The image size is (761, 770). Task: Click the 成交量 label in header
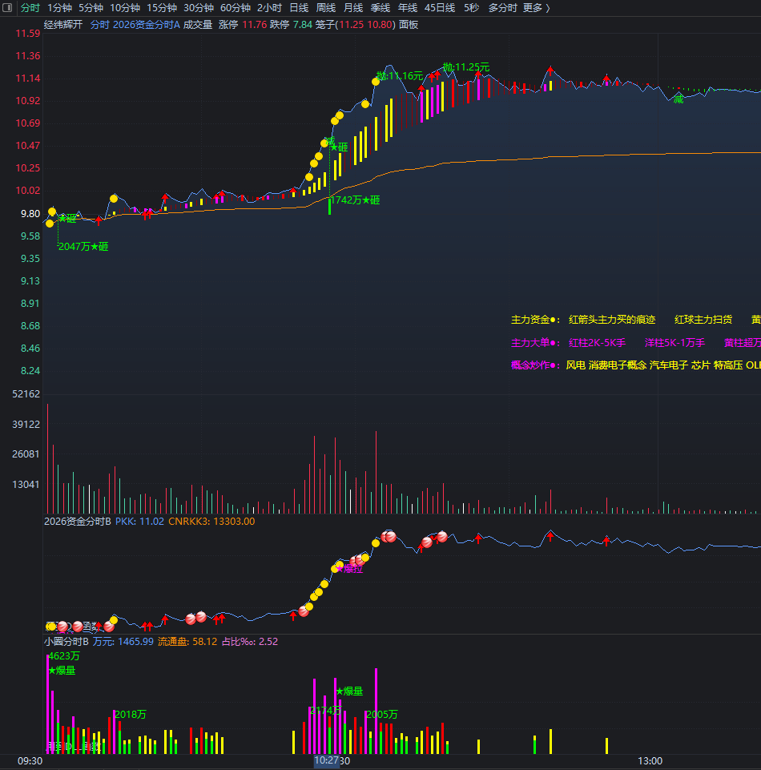(x=198, y=25)
